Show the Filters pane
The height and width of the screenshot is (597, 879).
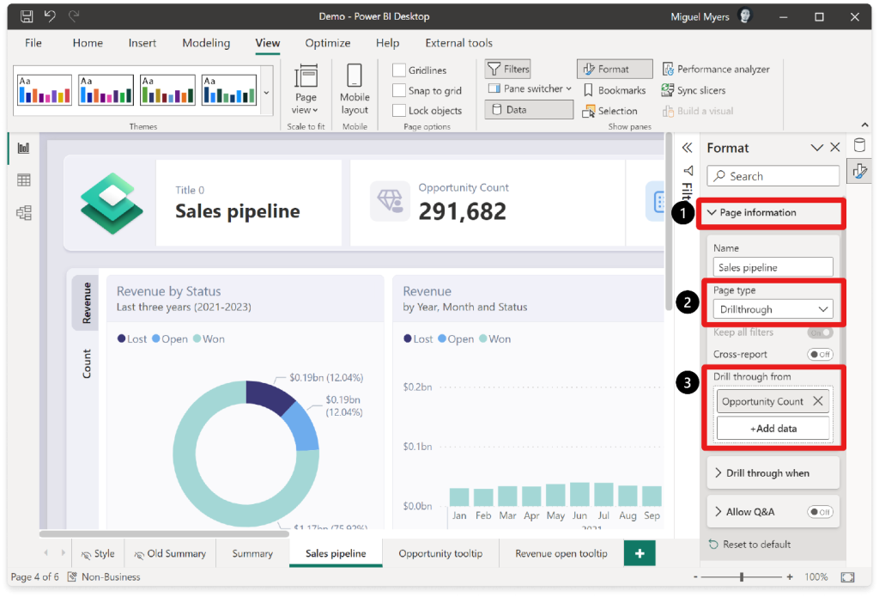pos(508,69)
